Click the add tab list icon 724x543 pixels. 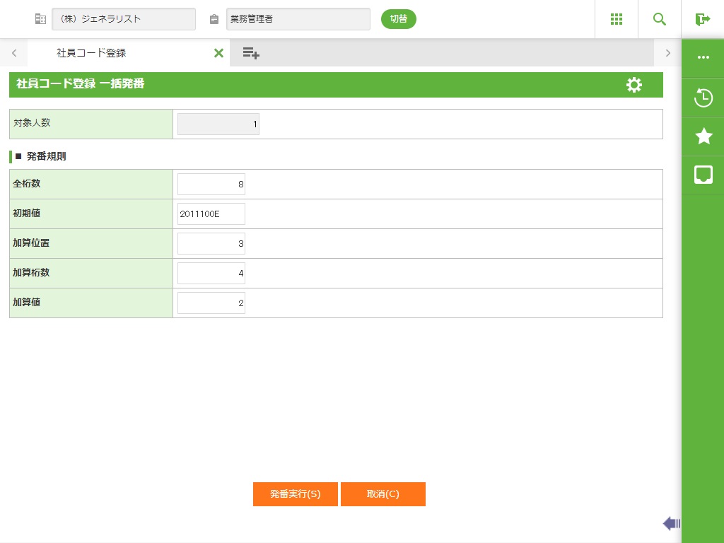pyautogui.click(x=251, y=53)
